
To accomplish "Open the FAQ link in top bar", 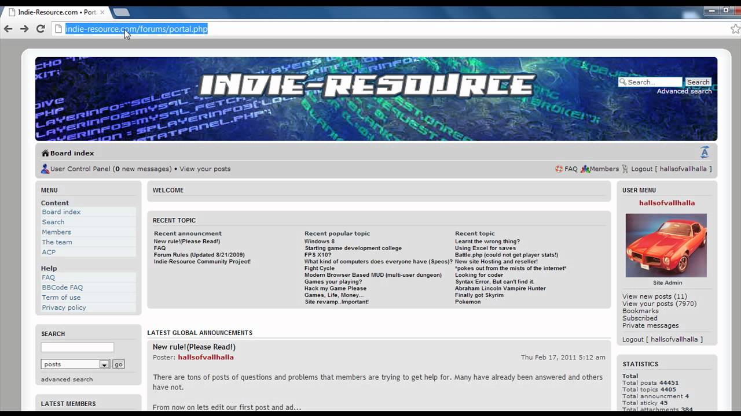I will [571, 169].
